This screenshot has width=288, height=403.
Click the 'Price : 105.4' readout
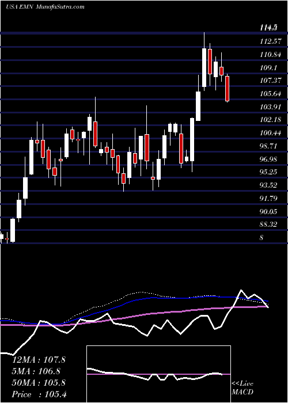(x=40, y=394)
